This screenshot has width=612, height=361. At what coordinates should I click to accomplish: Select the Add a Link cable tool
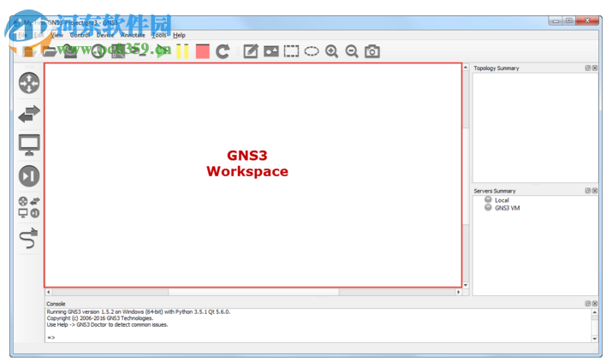click(29, 239)
